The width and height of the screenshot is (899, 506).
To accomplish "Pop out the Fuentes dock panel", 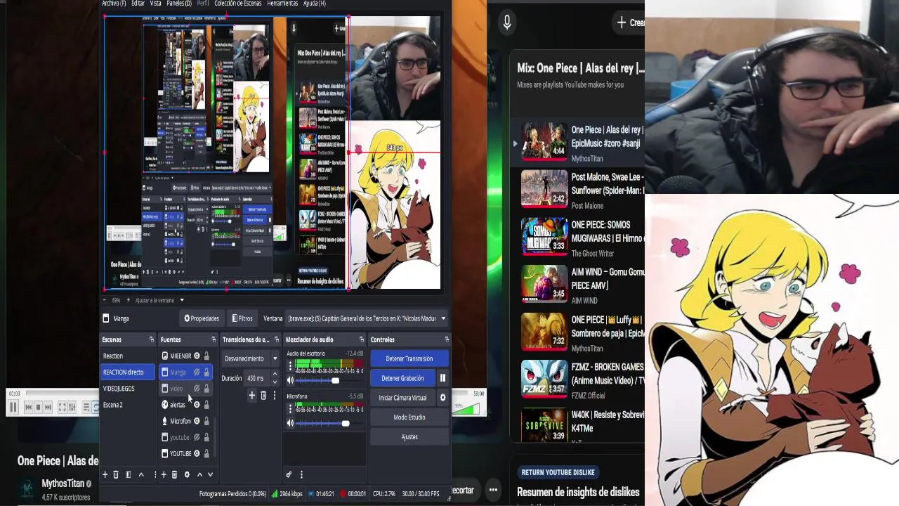I will [214, 339].
